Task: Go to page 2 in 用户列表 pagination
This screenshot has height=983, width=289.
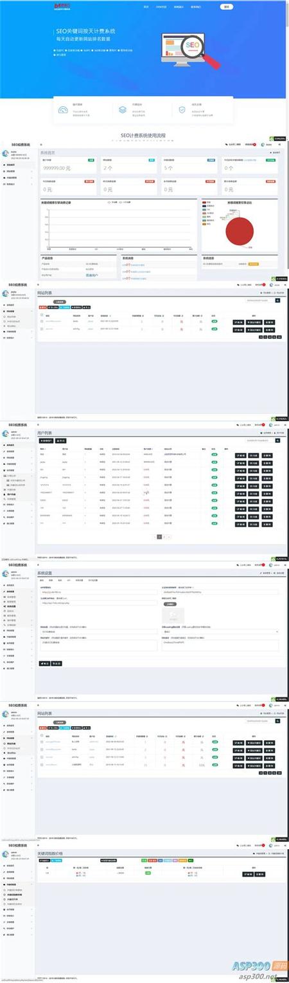Action: [x=164, y=536]
